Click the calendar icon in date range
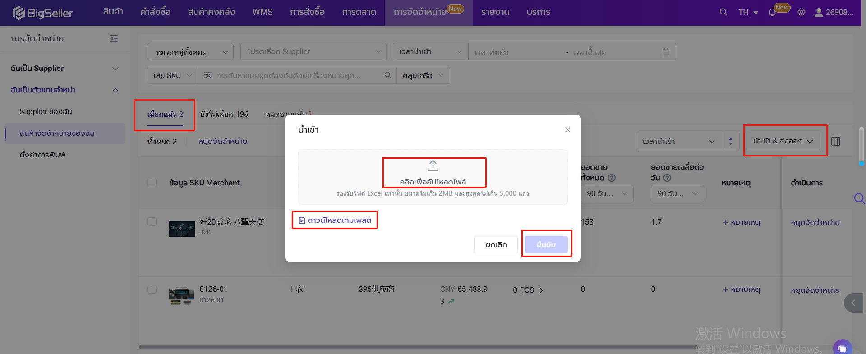Screen dimensions: 866x354 666,52
